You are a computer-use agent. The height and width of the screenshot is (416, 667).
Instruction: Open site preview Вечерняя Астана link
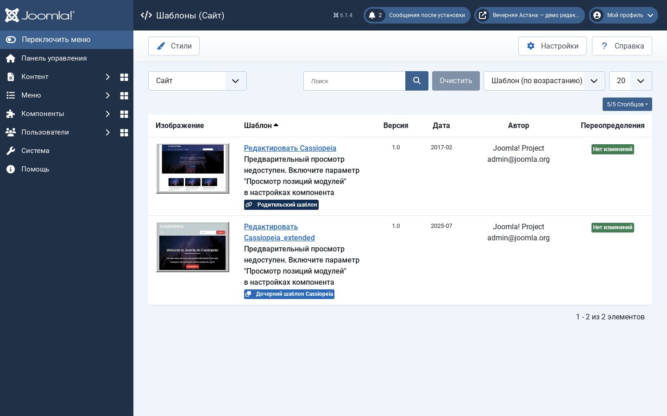[529, 15]
